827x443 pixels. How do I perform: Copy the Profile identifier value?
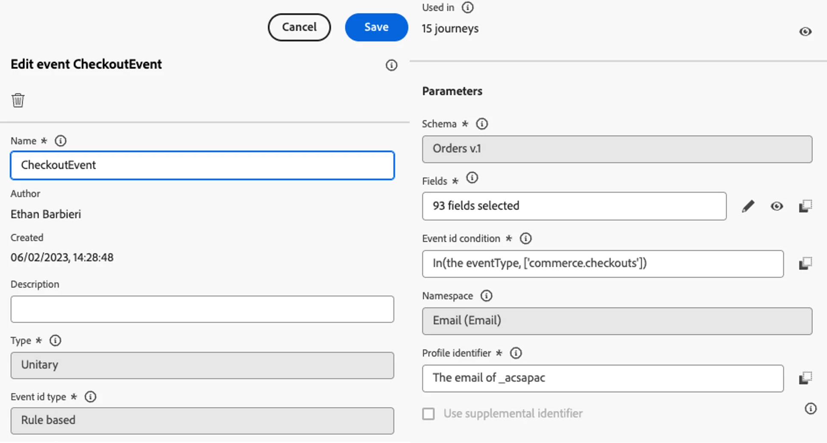click(805, 378)
